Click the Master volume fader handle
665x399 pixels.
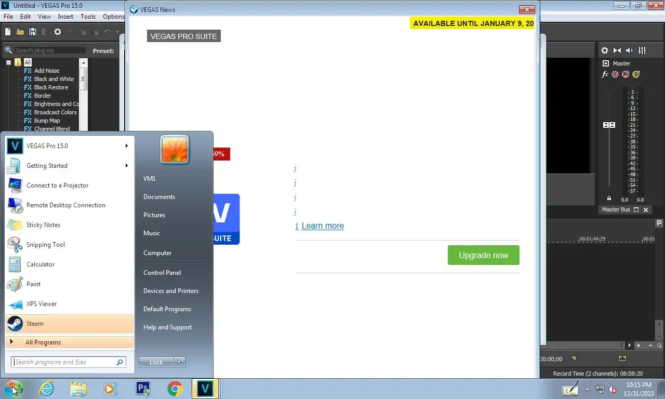(609, 125)
